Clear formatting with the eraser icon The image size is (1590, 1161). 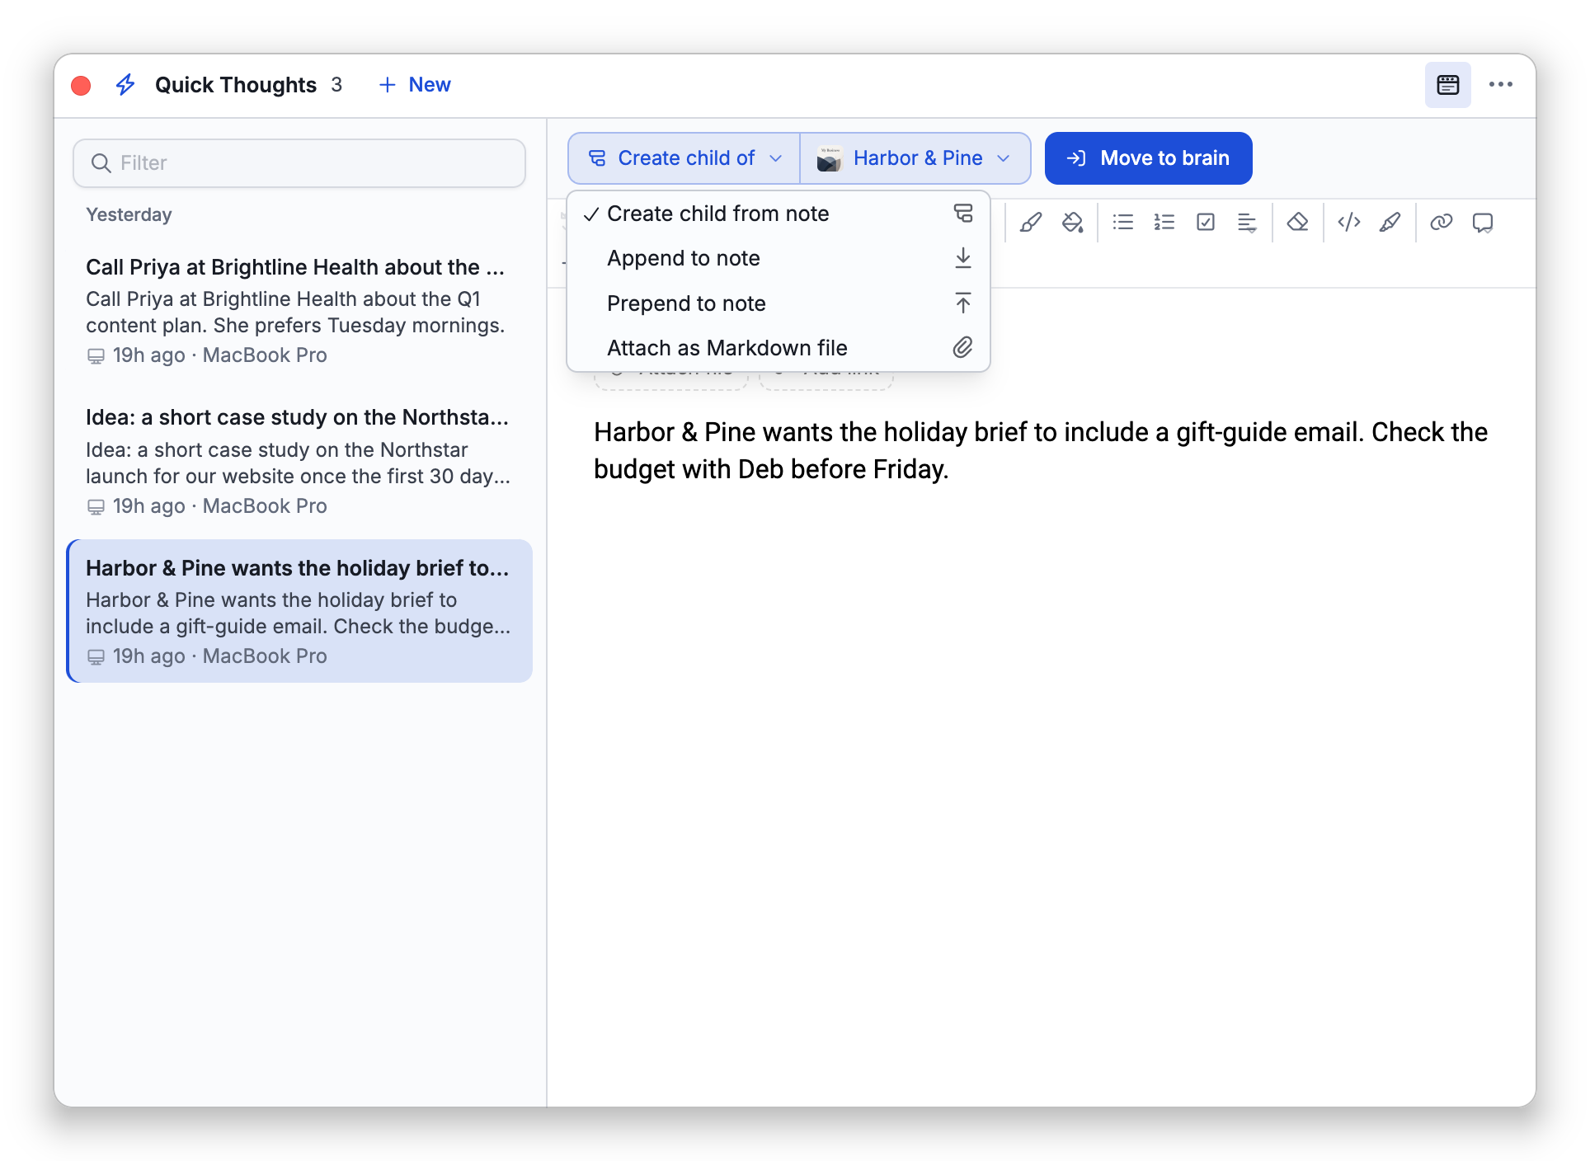1298,223
